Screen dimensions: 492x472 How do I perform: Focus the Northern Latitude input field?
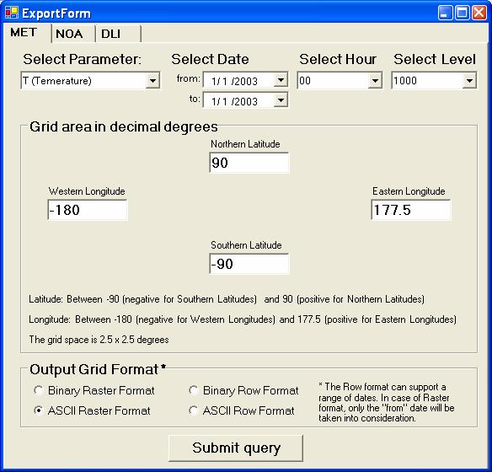(249, 163)
